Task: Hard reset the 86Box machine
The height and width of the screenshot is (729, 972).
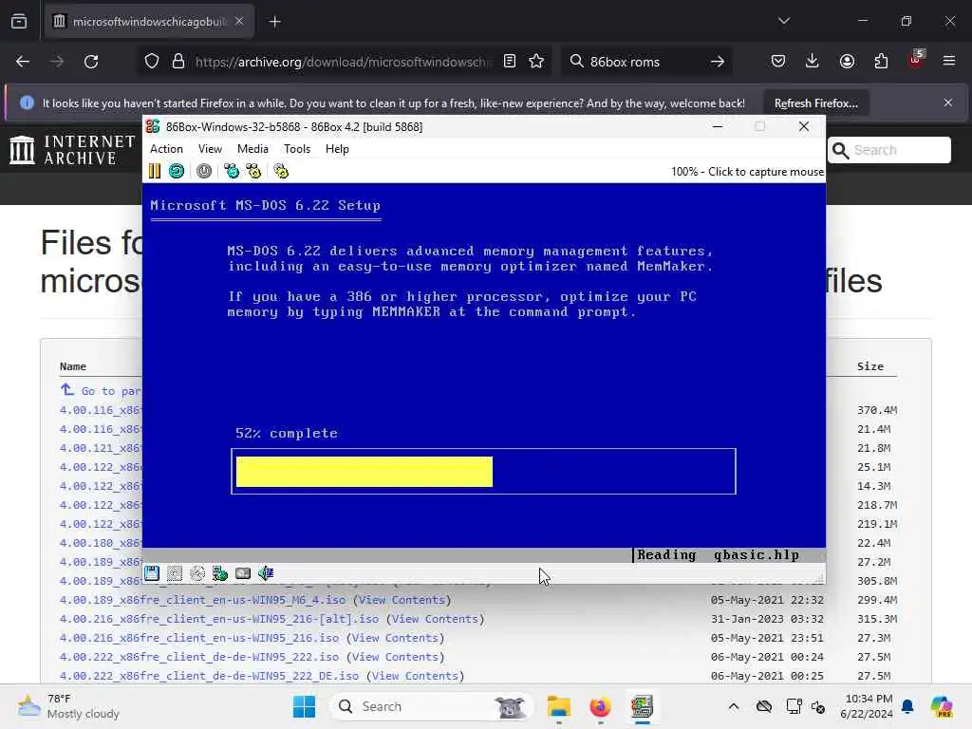Action: click(x=177, y=171)
